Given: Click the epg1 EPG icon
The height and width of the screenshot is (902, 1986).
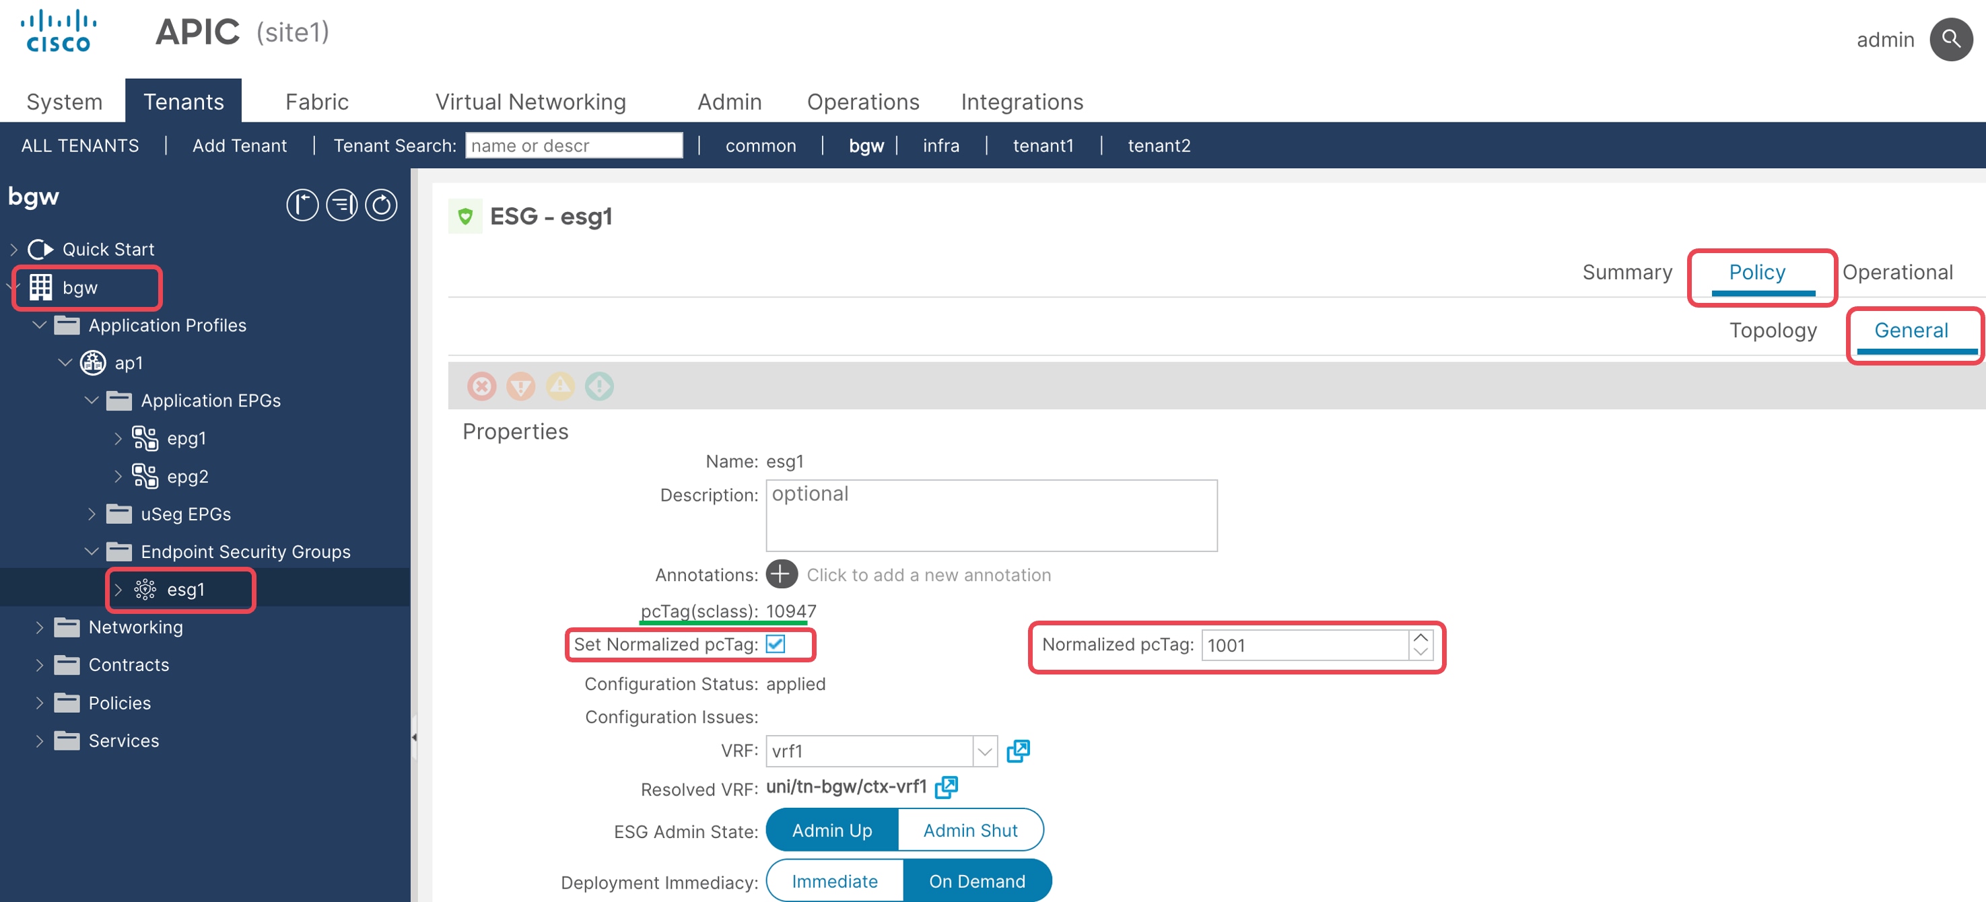Looking at the screenshot, I should coord(145,438).
